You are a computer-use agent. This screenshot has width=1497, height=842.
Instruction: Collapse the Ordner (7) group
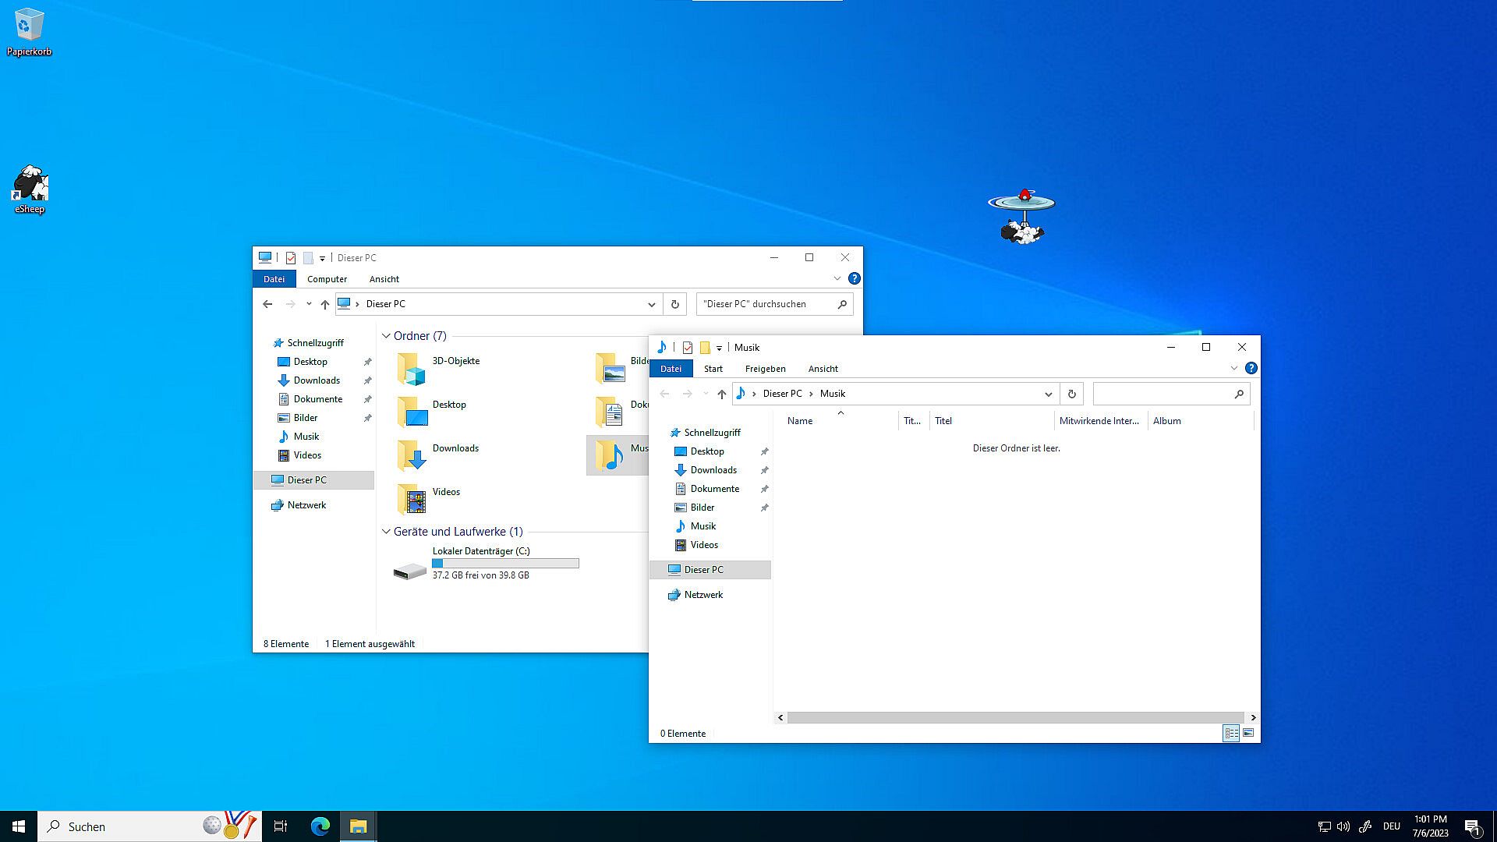pos(386,336)
